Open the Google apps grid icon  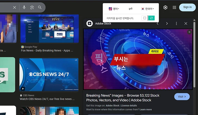click(174, 7)
